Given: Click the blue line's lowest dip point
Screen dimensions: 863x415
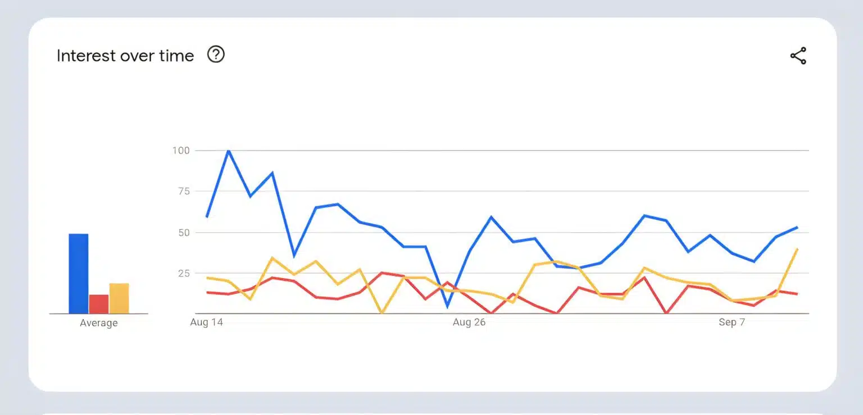Looking at the screenshot, I should (x=447, y=307).
